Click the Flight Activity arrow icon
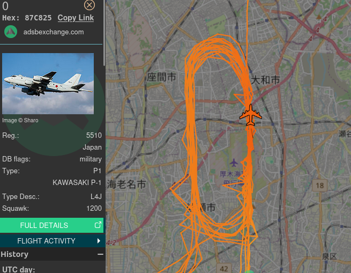Screen dimensions: 351x273 (x=99, y=241)
